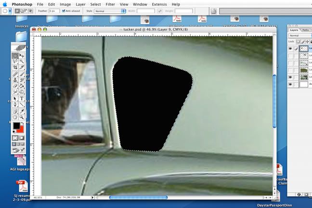Open the layer blend mode dropdown

point(300,36)
